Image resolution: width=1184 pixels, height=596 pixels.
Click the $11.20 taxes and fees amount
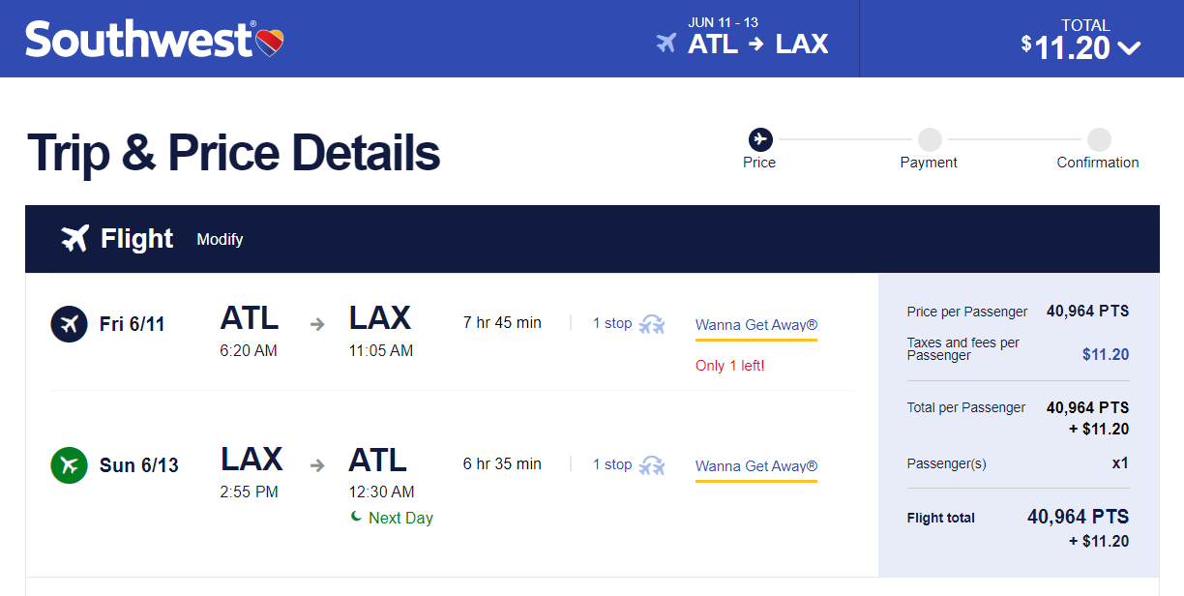click(x=1106, y=355)
